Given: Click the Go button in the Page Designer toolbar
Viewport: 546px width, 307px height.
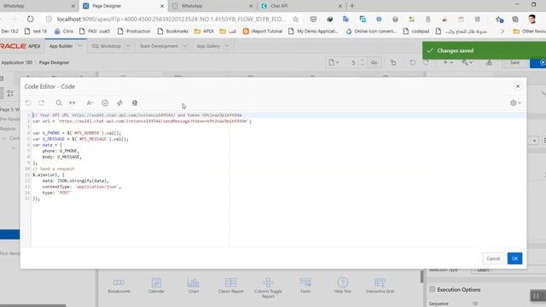Looking at the screenshot, I should 374,62.
